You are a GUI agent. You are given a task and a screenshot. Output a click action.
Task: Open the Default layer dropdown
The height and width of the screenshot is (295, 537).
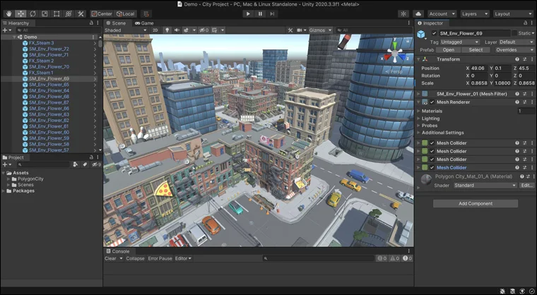(516, 42)
